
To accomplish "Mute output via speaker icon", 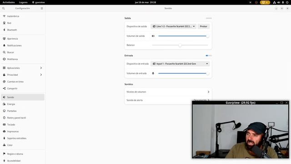I will 153,36.
